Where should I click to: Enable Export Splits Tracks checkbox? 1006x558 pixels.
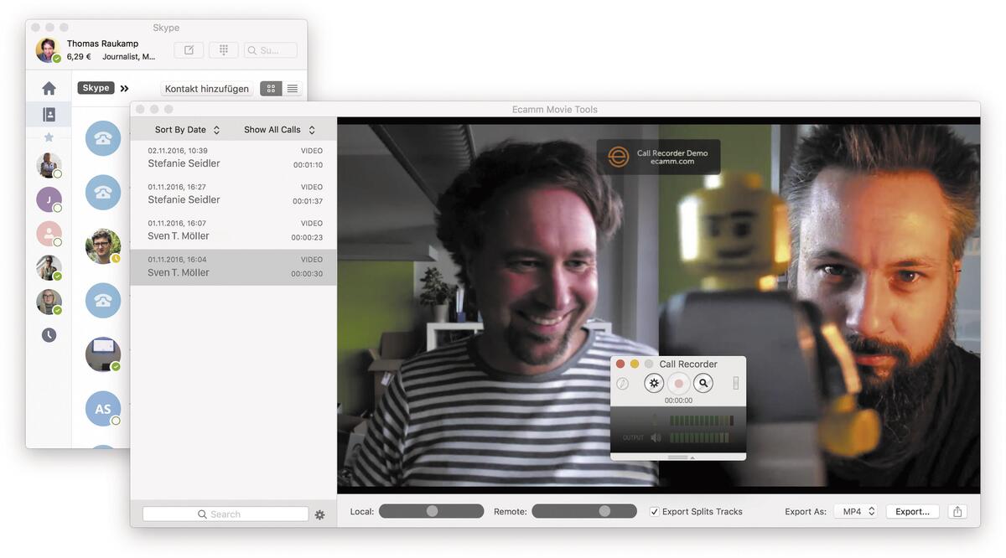click(x=653, y=511)
